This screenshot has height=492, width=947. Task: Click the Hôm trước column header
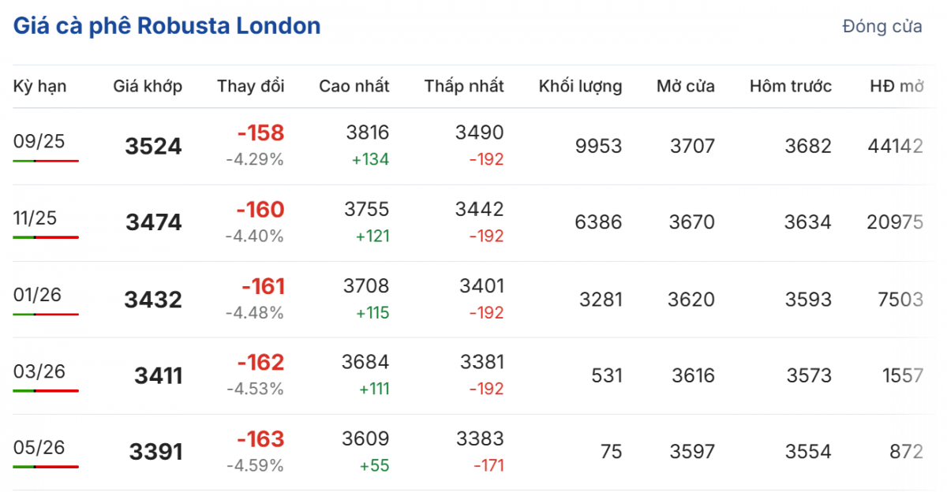(x=791, y=86)
